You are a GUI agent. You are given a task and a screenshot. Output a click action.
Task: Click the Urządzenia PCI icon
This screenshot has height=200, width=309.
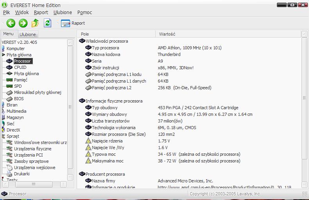click(9, 155)
